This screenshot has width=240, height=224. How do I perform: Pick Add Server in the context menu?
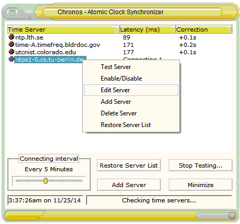[x=131, y=102]
